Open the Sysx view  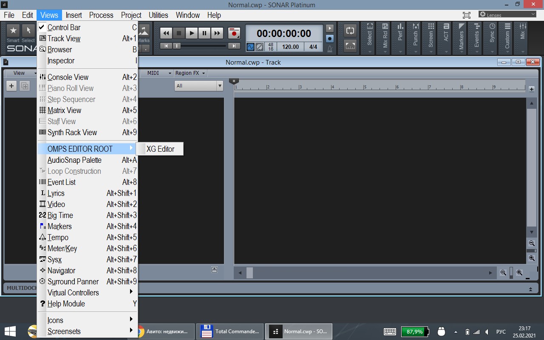coord(88,259)
